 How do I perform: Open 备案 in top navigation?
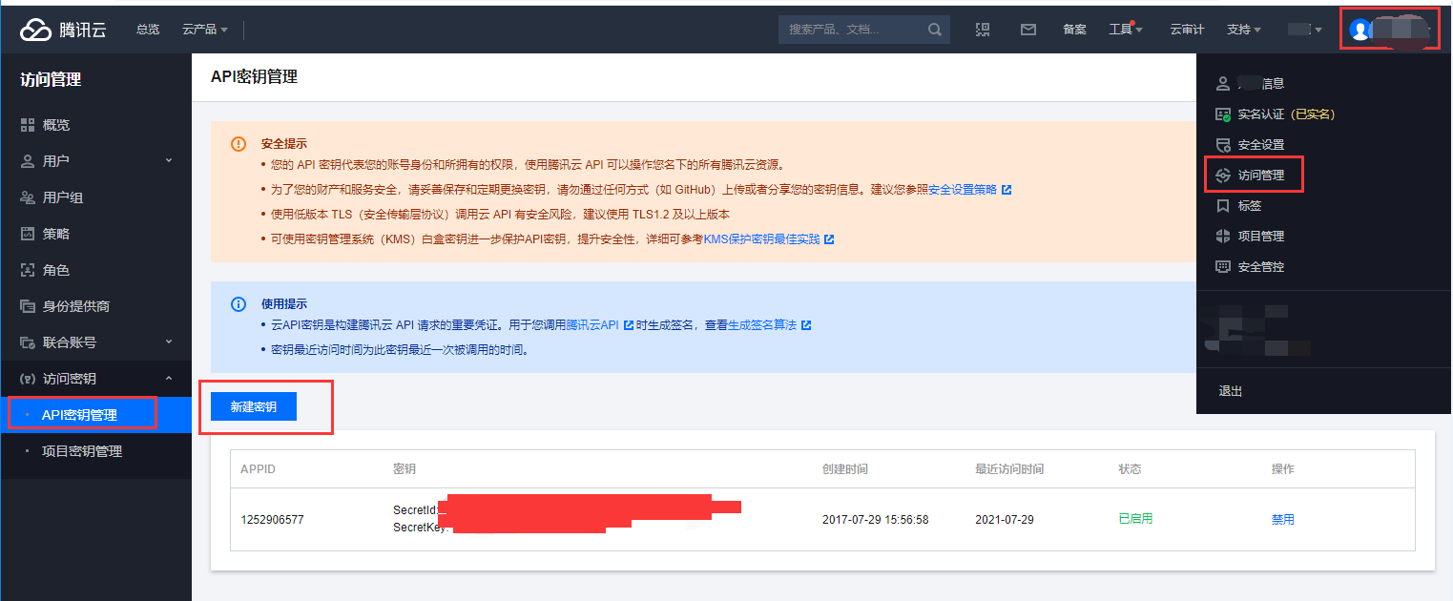[x=1074, y=30]
